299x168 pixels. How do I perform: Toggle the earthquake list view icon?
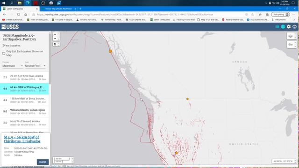[277, 27]
